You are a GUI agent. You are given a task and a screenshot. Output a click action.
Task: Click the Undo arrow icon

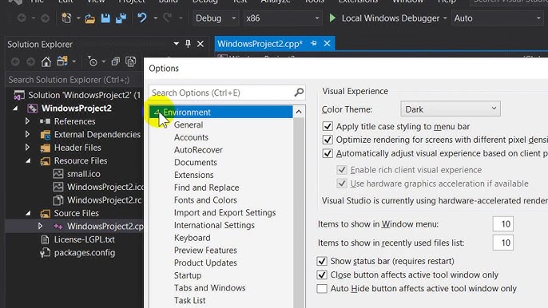[142, 18]
